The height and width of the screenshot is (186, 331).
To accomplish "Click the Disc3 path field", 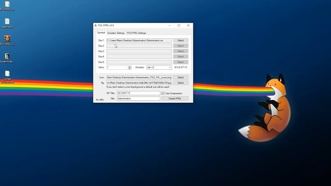I will (x=139, y=51).
